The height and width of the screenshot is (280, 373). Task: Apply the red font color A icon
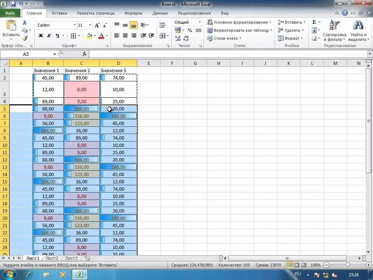[x=101, y=36]
